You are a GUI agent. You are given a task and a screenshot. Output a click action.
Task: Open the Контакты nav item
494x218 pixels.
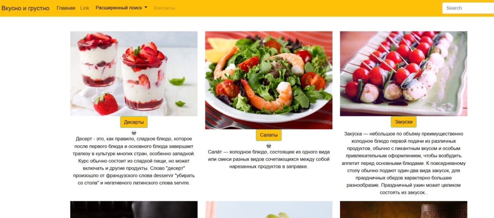click(164, 8)
